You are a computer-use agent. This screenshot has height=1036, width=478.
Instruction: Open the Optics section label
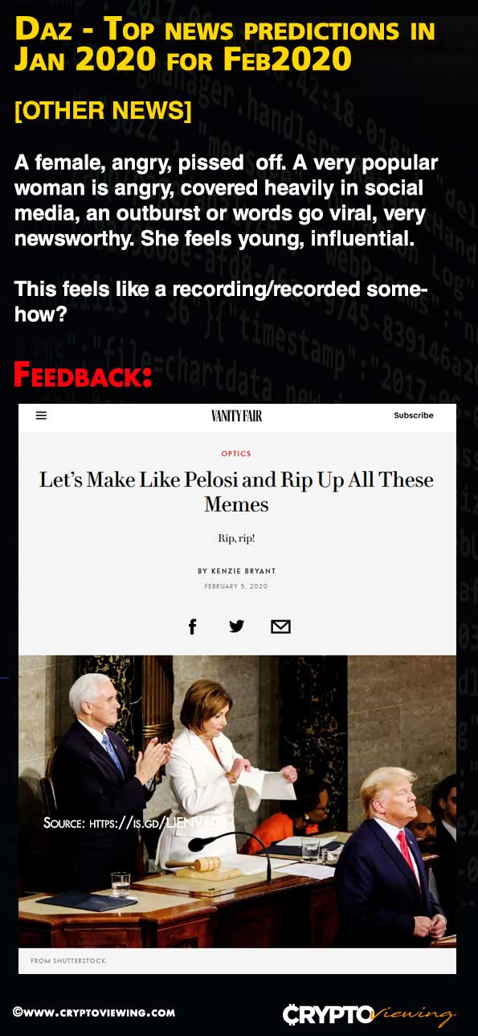[236, 454]
